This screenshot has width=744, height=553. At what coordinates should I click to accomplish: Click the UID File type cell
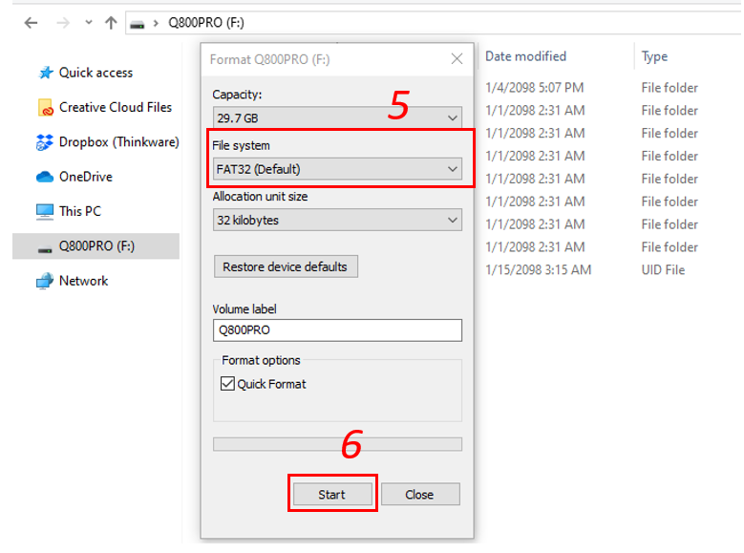click(663, 270)
